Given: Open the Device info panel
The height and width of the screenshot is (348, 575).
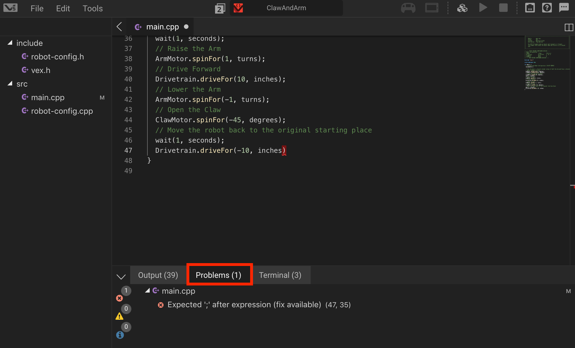Looking at the screenshot, I should pos(530,8).
